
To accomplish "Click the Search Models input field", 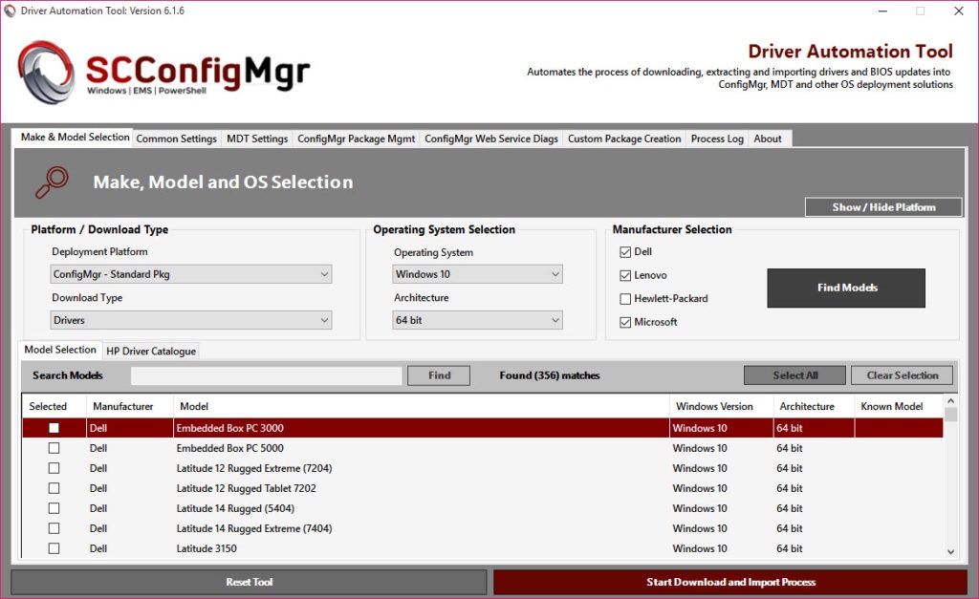I will click(267, 375).
